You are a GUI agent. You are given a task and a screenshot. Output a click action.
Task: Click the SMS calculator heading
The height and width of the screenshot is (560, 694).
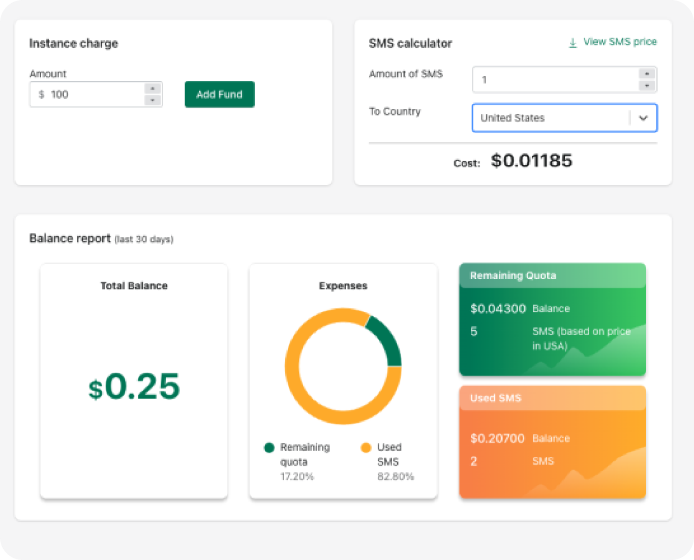point(410,43)
